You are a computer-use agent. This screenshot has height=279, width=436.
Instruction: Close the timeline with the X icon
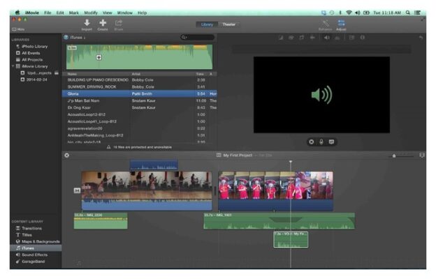pos(67,156)
